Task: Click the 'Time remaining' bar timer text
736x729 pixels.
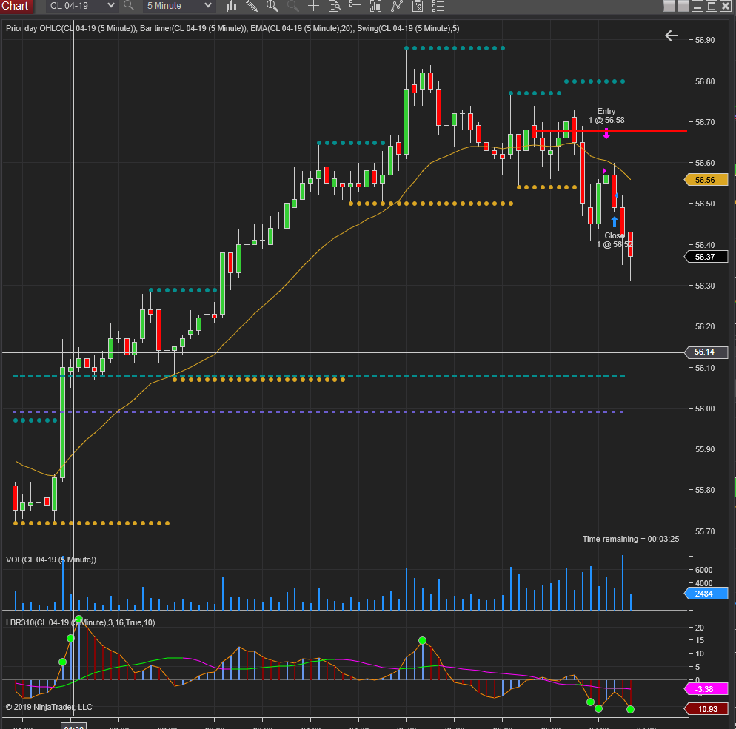Action: pyautogui.click(x=631, y=539)
